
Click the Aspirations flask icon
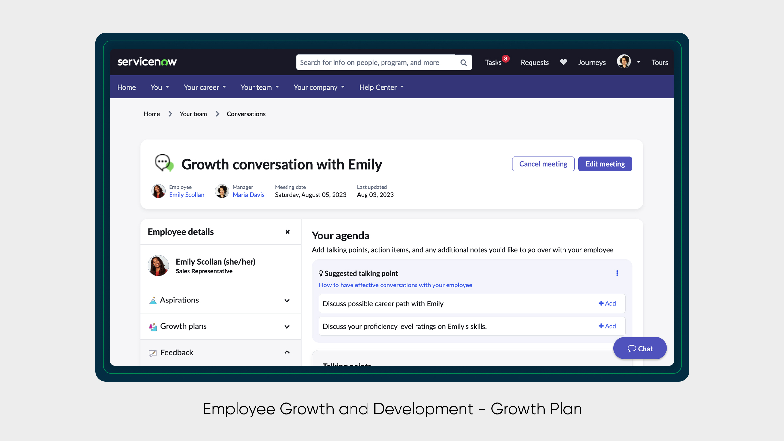click(x=153, y=300)
